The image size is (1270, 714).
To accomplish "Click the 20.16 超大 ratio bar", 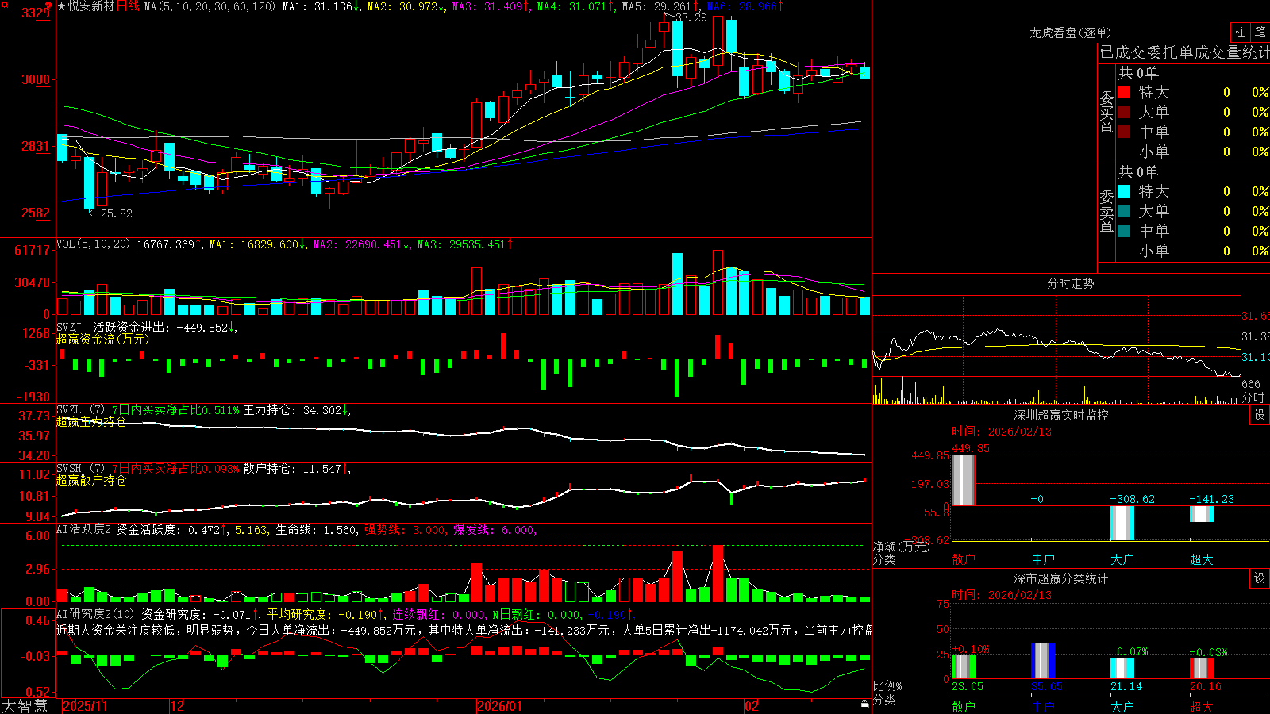I will pyautogui.click(x=1202, y=669).
